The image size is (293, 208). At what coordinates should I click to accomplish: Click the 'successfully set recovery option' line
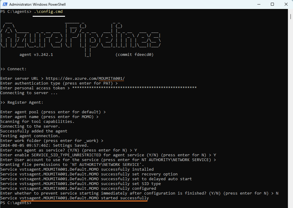pyautogui.click(x=89, y=174)
